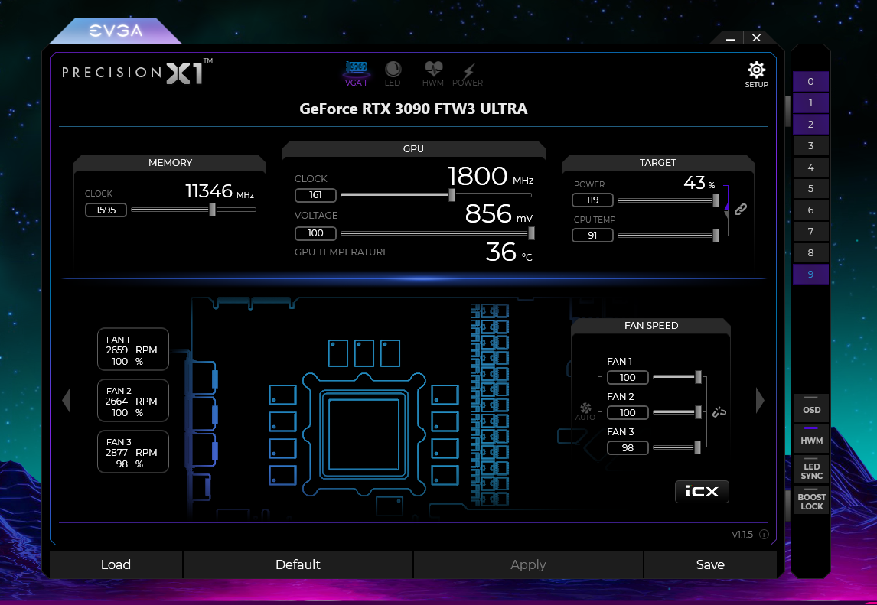
Task: Open version info icon next to v1.1.5
Action: tap(764, 535)
